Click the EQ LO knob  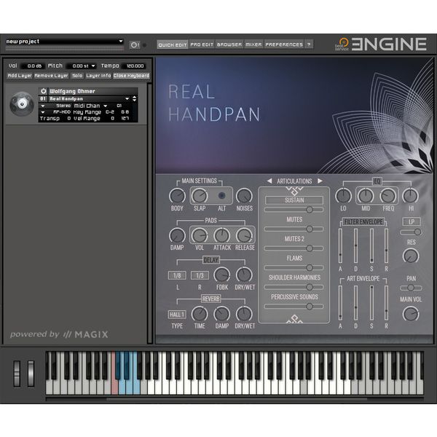point(343,196)
